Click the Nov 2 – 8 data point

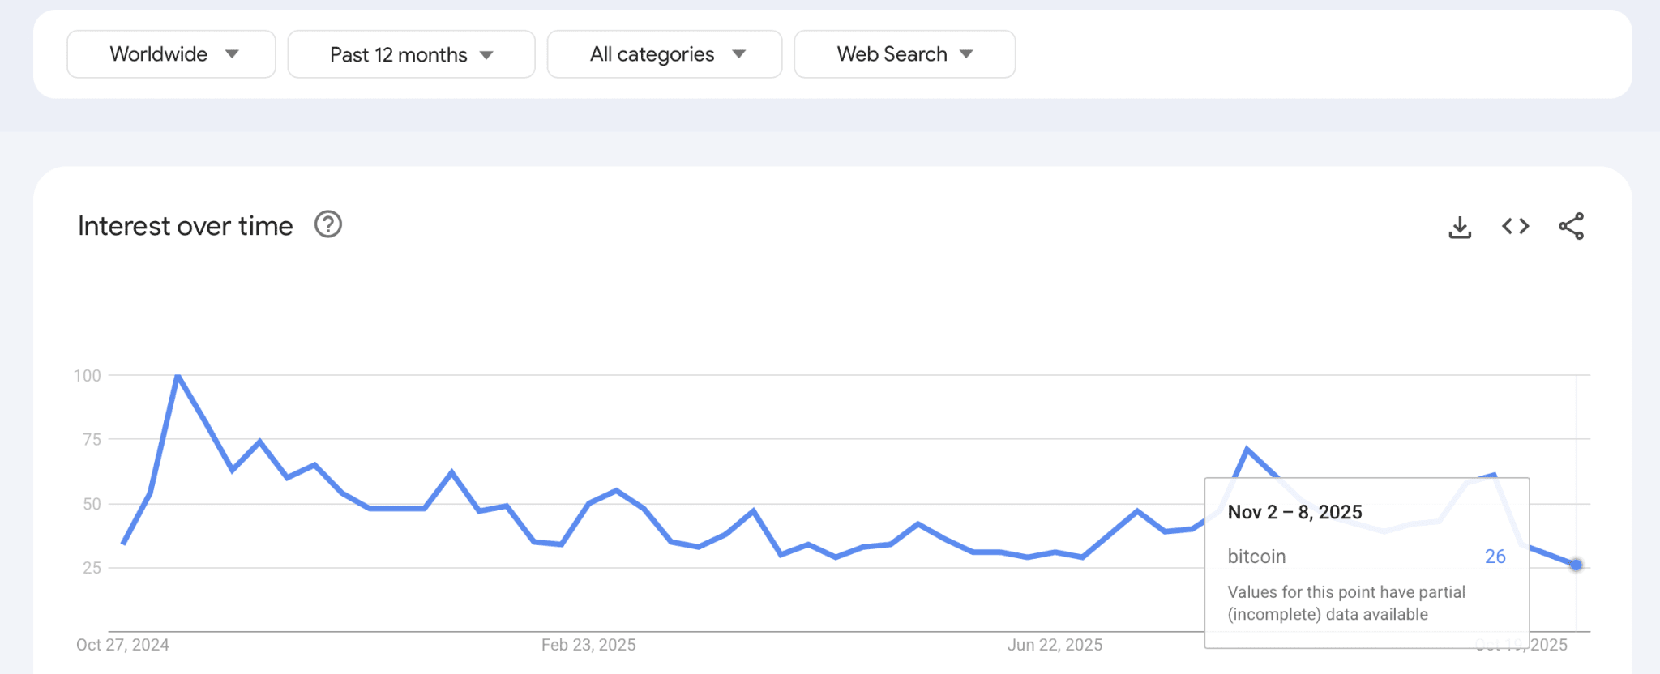tap(1576, 565)
